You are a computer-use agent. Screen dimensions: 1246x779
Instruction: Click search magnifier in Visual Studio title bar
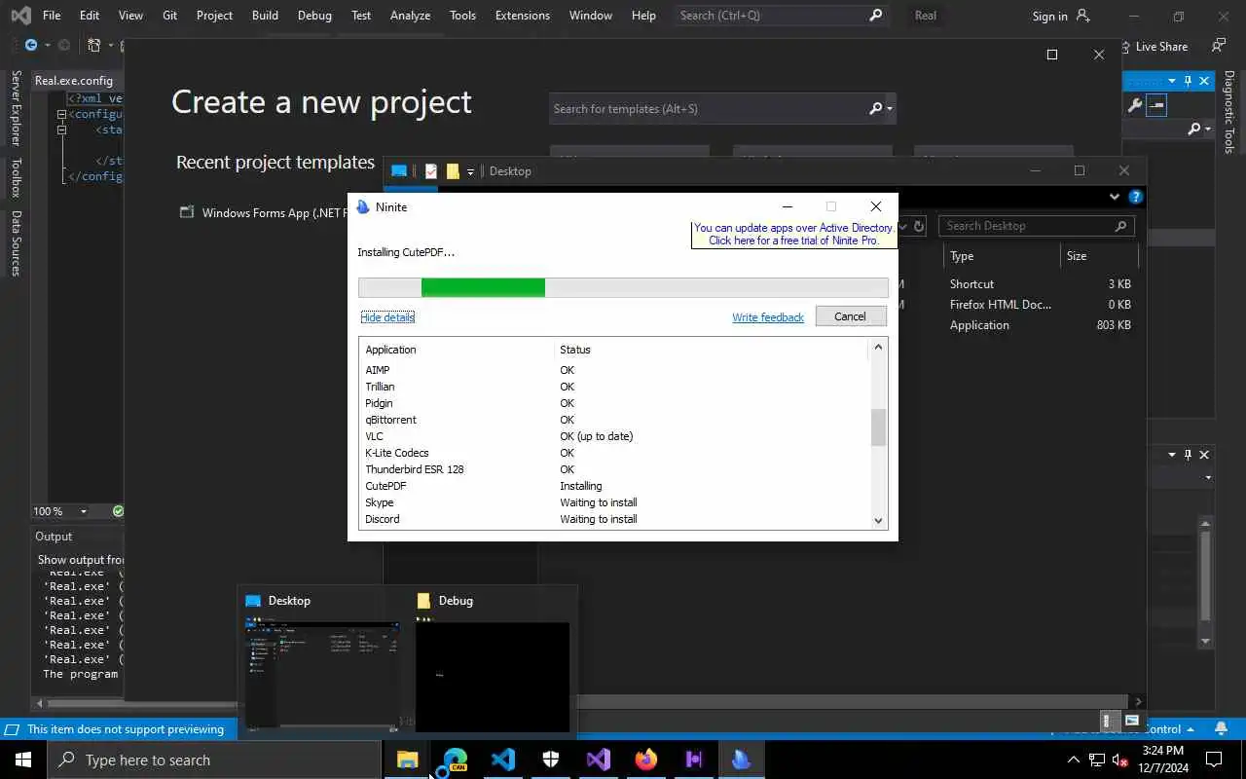click(875, 16)
